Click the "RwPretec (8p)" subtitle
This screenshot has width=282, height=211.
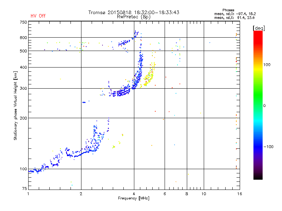pos(134,17)
